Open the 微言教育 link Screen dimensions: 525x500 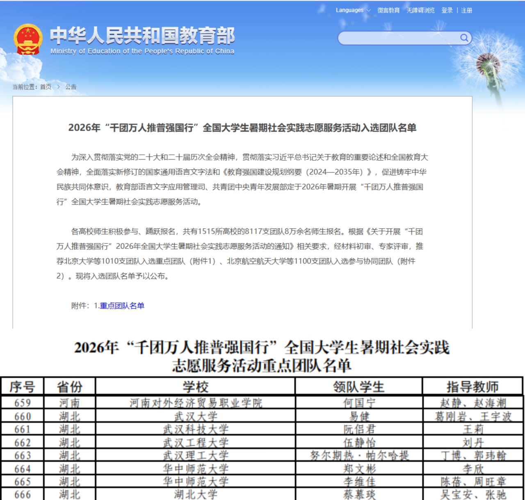388,10
